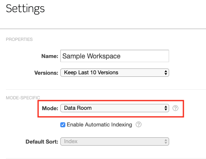Place cursor after the word Workspace

coord(121,56)
